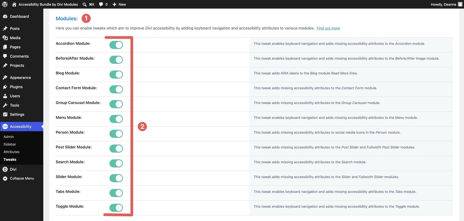Viewport: 464px width, 221px height.
Task: Click the Comments bubble icon in sidebar
Action: click(5, 56)
